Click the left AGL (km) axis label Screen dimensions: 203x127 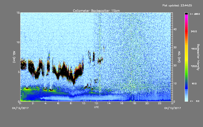pyautogui.click(x=14, y=57)
